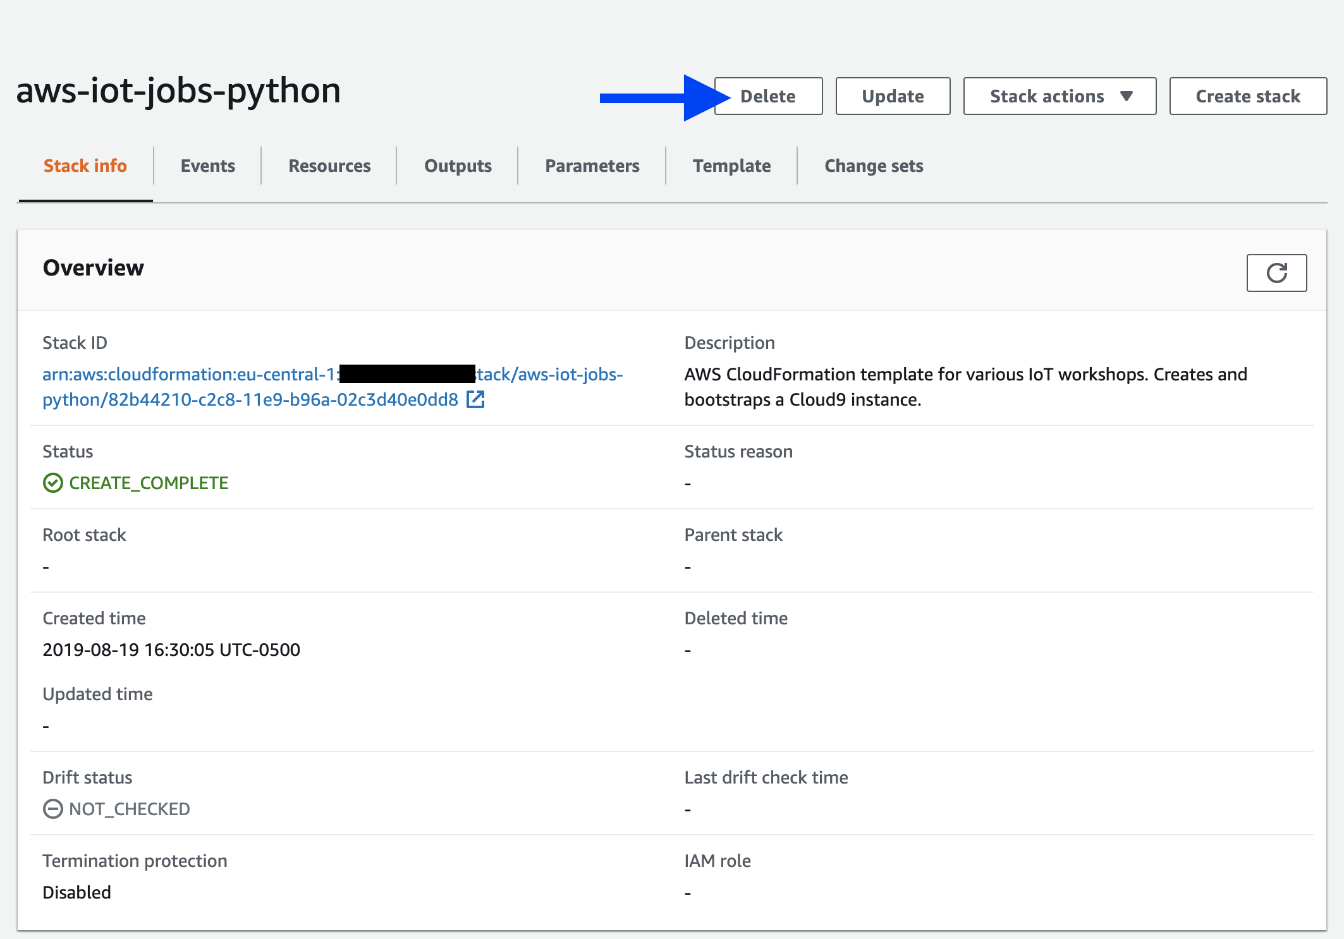Open the Stack ID ARN link

[x=190, y=375]
